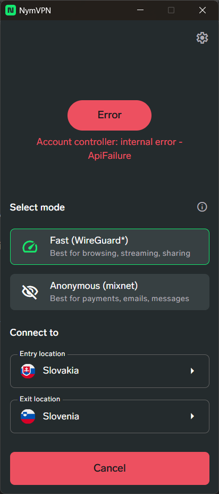The height and width of the screenshot is (494, 219).
Task: Click the Slovenia flag icon
Action: (28, 416)
